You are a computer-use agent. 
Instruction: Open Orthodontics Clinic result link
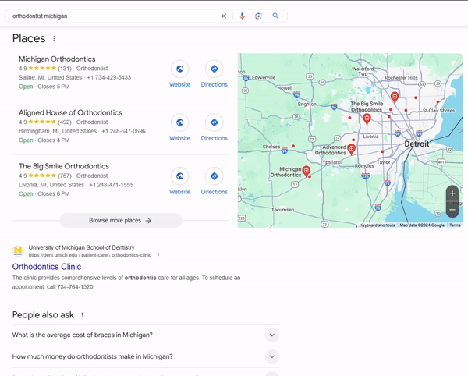pos(47,267)
